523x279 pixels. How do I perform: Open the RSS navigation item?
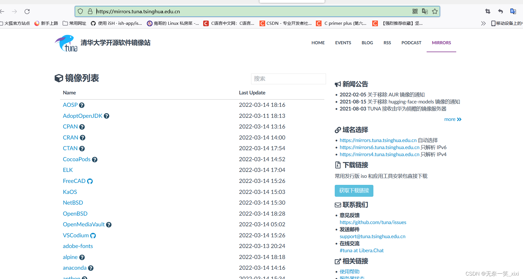click(x=387, y=43)
